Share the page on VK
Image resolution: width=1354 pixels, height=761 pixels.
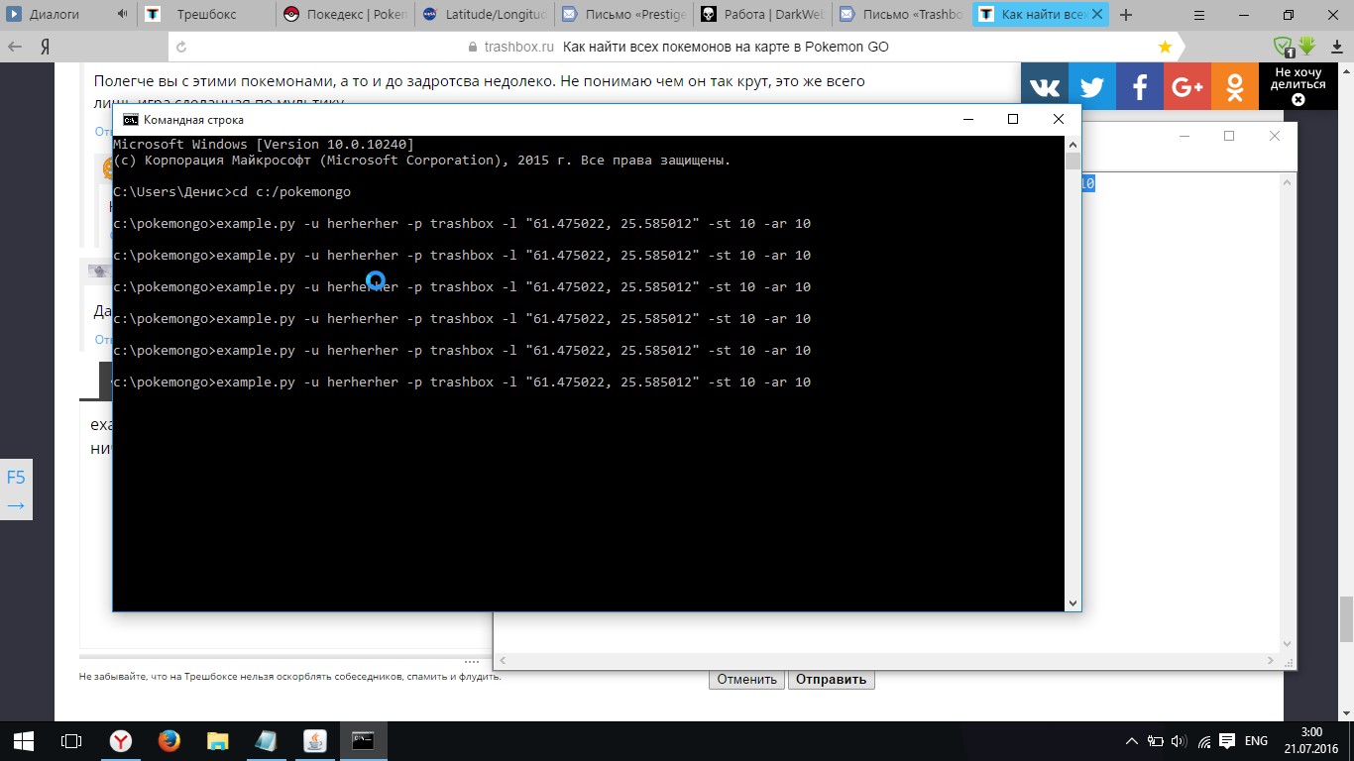1045,87
